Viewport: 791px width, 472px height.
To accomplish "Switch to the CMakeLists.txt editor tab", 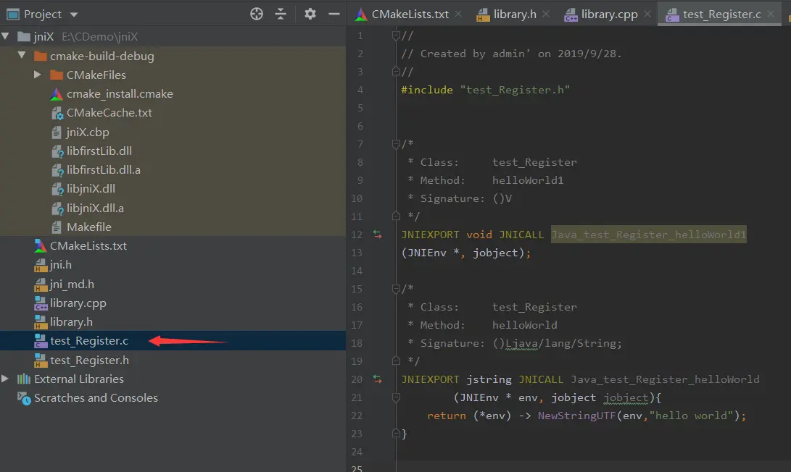I will point(409,14).
